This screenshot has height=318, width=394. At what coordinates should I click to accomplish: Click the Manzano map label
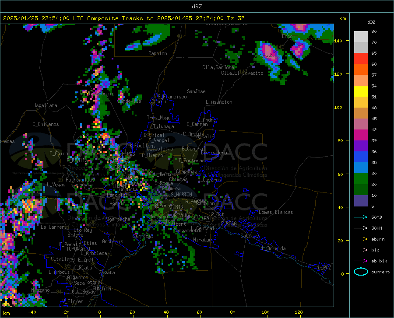(40, 290)
